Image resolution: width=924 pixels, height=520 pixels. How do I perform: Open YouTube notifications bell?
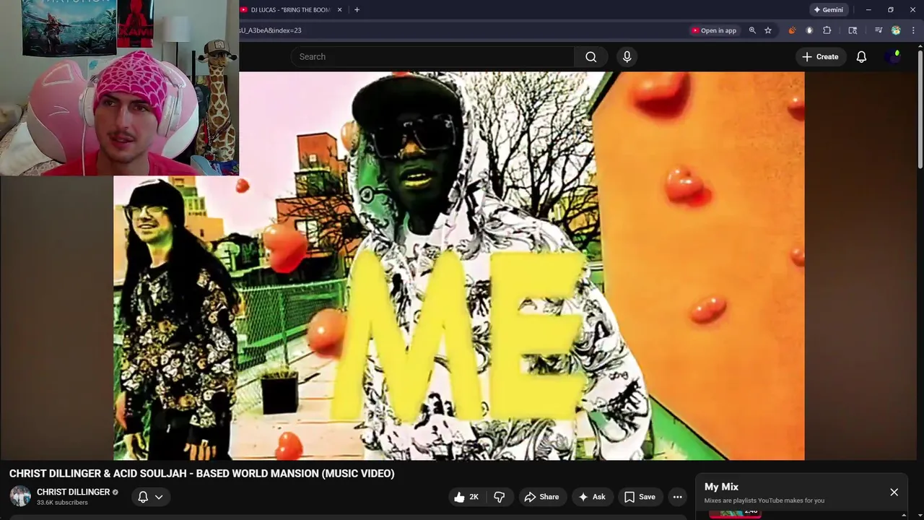click(x=861, y=56)
